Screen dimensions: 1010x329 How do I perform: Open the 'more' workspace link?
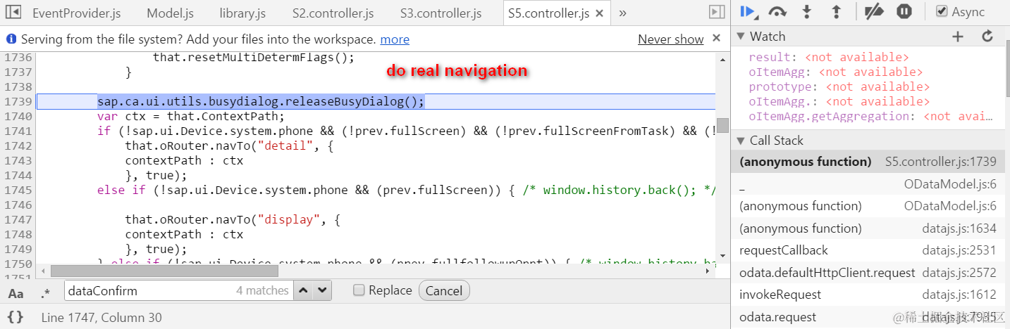point(395,39)
